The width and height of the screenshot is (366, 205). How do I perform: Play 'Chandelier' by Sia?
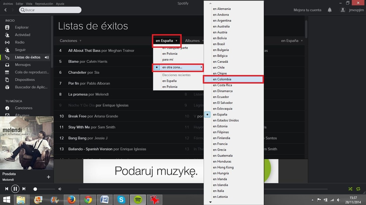click(77, 72)
